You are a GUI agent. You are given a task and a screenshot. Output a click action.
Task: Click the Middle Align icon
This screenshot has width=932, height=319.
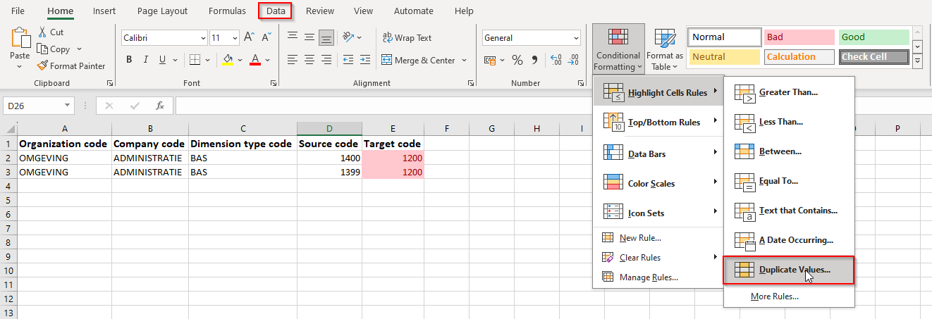(x=309, y=37)
